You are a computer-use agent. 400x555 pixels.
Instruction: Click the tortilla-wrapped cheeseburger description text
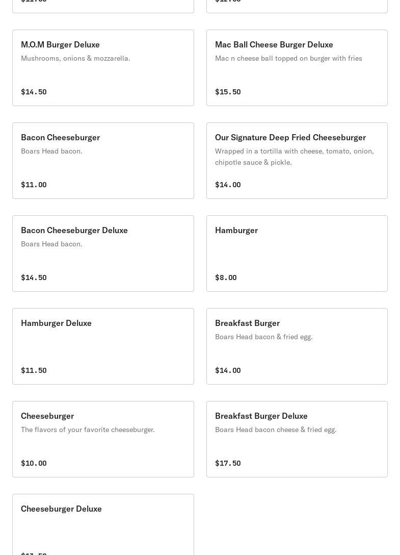tap(294, 157)
